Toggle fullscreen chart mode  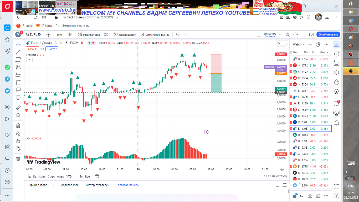click(x=304, y=34)
